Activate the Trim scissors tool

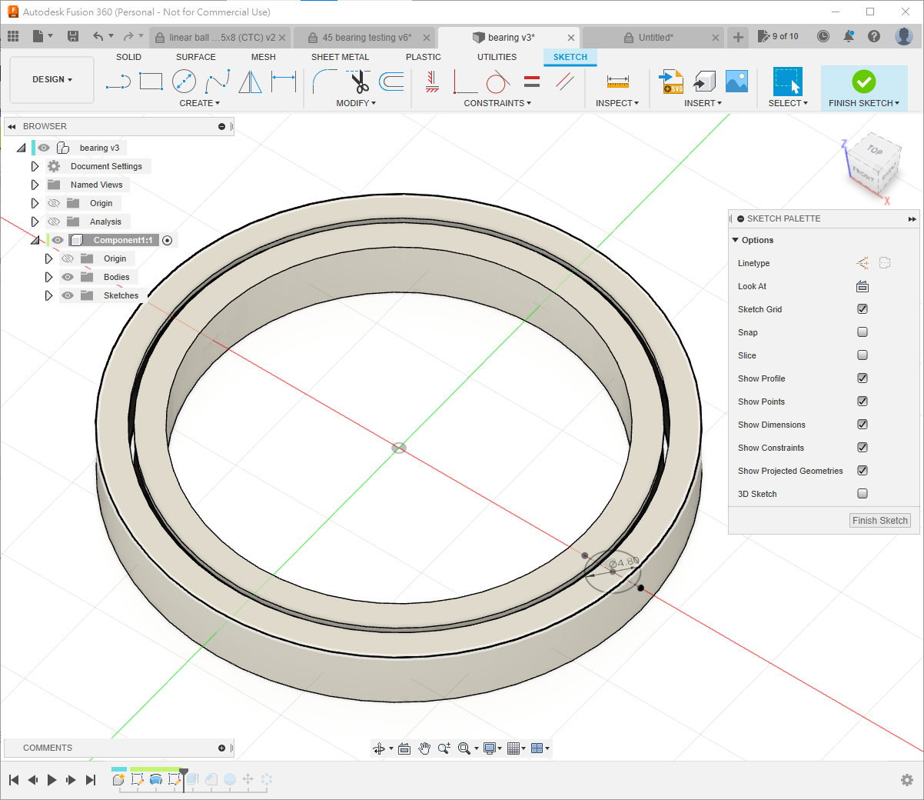[x=358, y=82]
